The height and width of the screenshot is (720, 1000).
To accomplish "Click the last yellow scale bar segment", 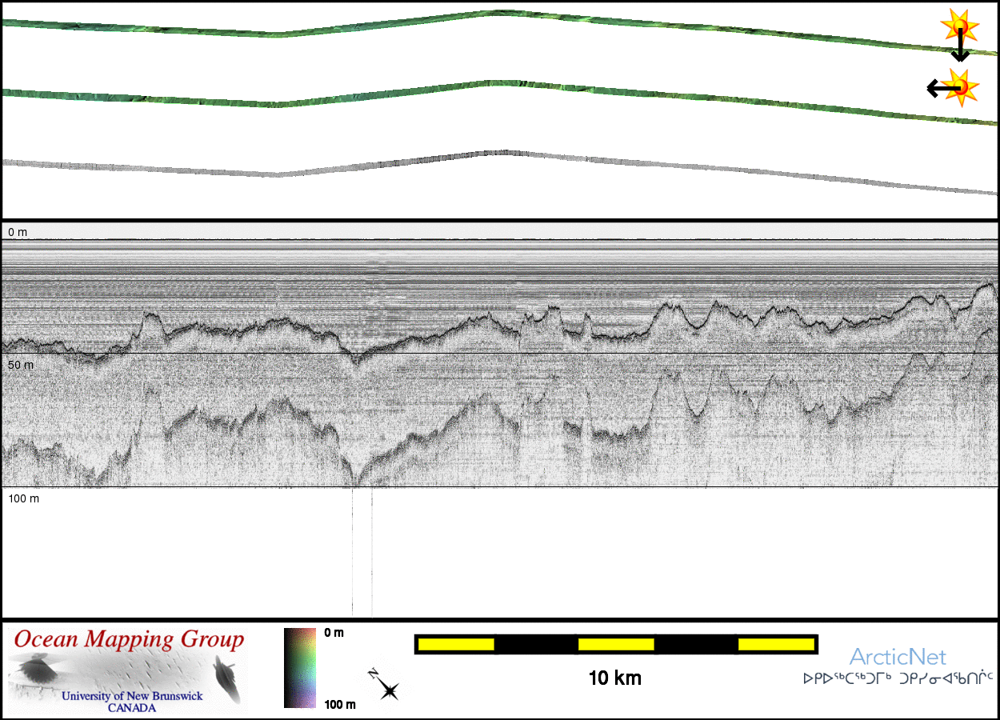I will click(x=775, y=644).
